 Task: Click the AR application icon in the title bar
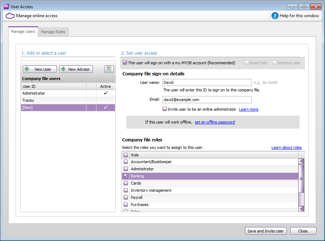click(x=6, y=6)
